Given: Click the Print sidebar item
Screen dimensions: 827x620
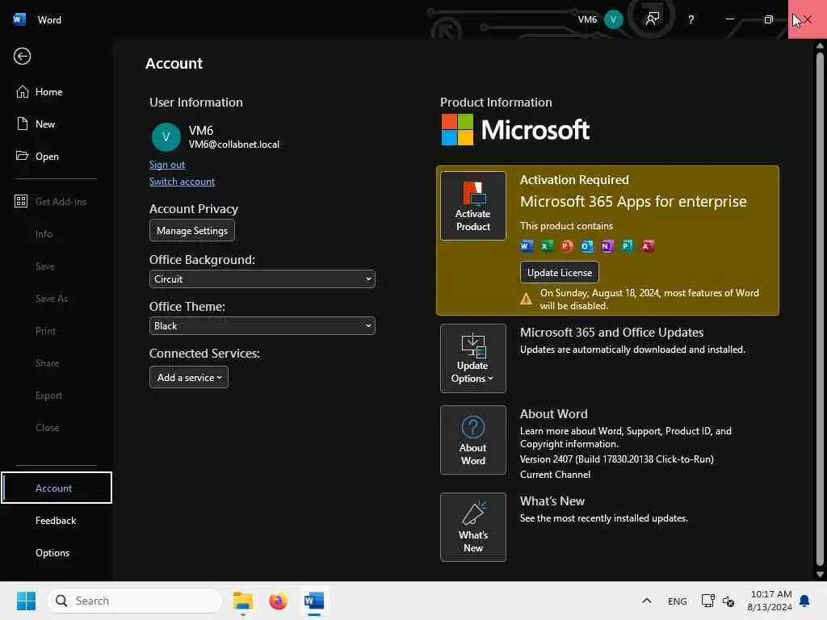Looking at the screenshot, I should tap(45, 330).
